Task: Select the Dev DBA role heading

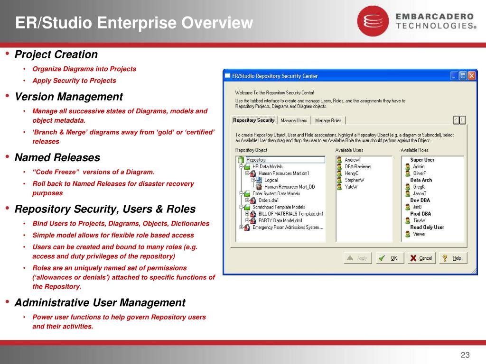Action: (x=420, y=200)
